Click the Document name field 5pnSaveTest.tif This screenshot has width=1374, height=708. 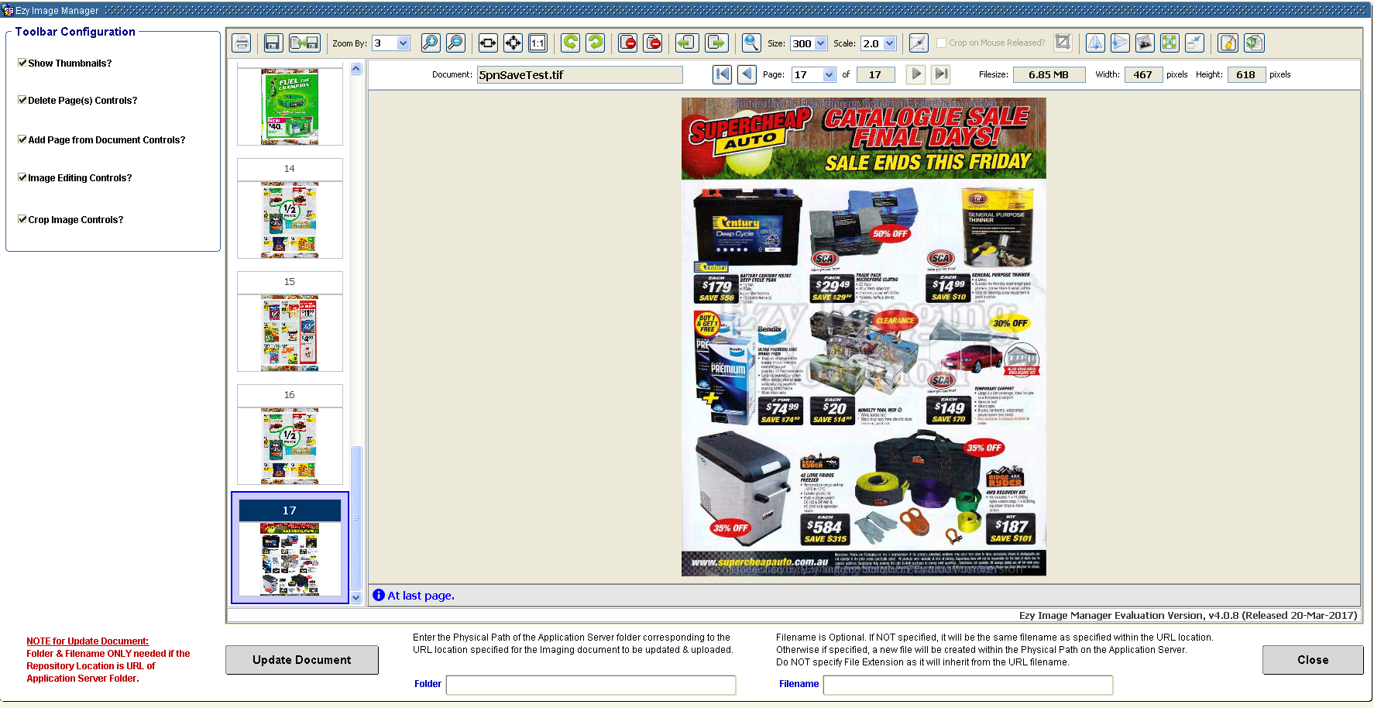pyautogui.click(x=580, y=74)
